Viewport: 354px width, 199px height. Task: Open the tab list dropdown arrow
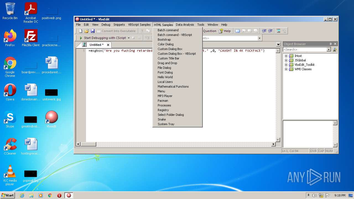pyautogui.click(x=278, y=44)
